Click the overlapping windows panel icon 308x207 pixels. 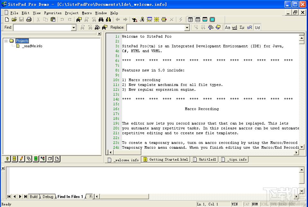[29, 159]
